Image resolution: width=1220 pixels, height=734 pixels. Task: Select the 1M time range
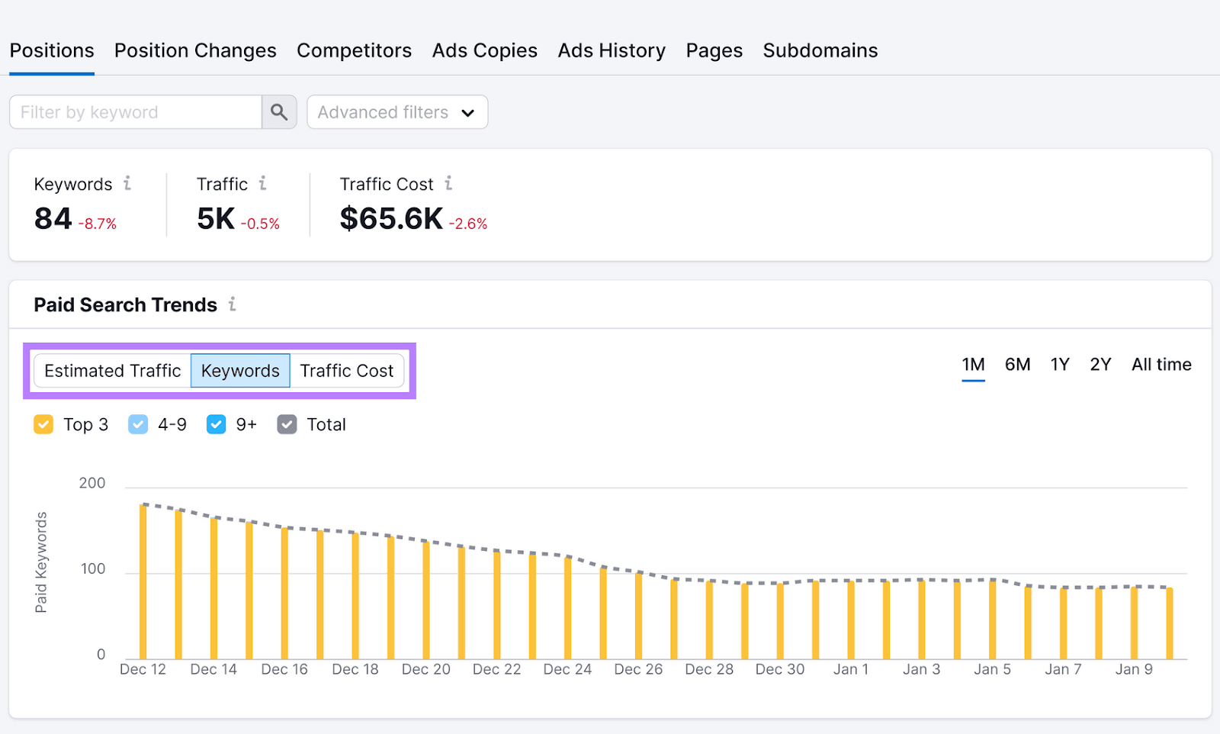tap(973, 365)
